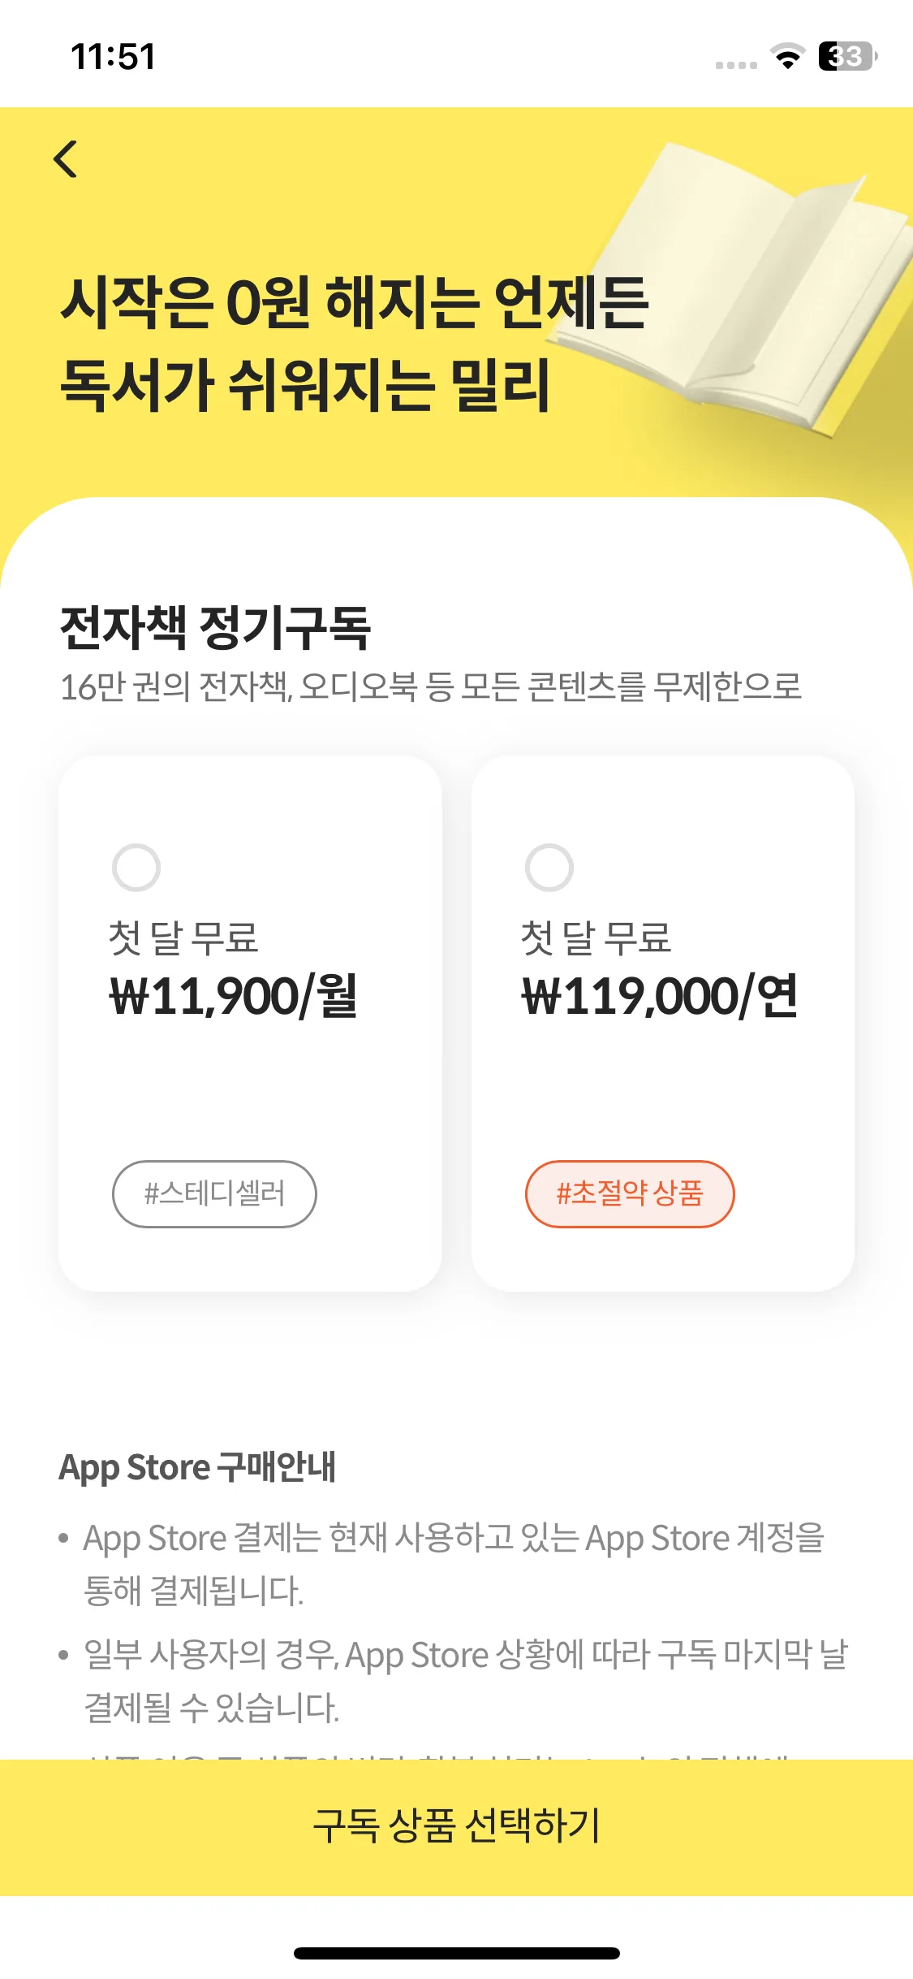The image size is (913, 1979).
Task: Tap the battery indicator icon
Action: (x=847, y=56)
